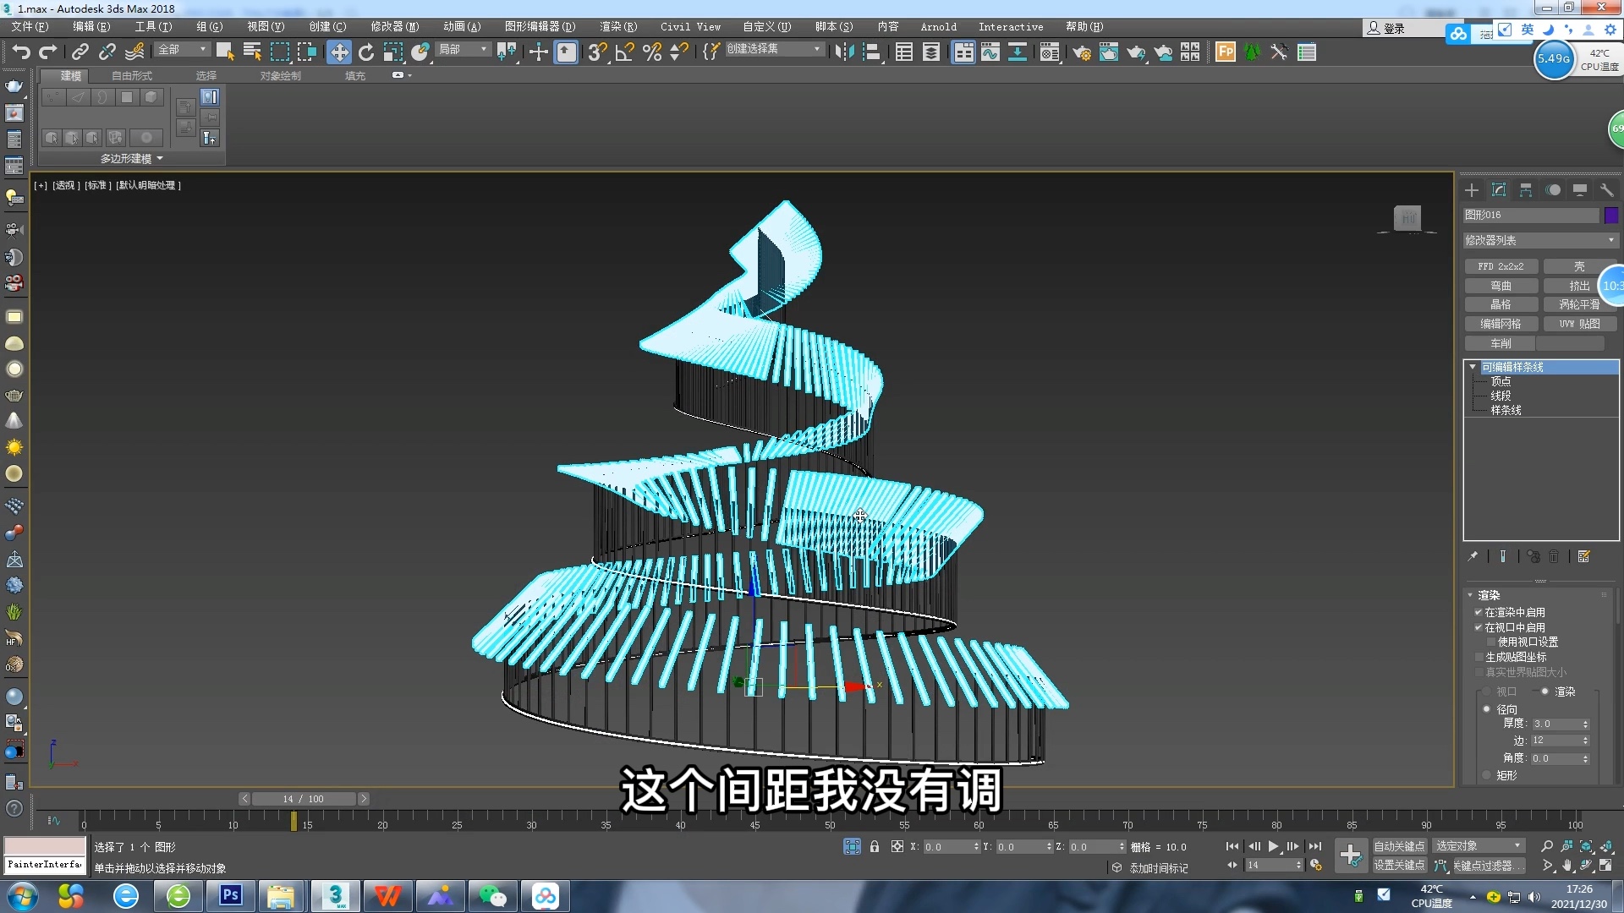Open the Modify panel tab icon

click(x=1499, y=190)
